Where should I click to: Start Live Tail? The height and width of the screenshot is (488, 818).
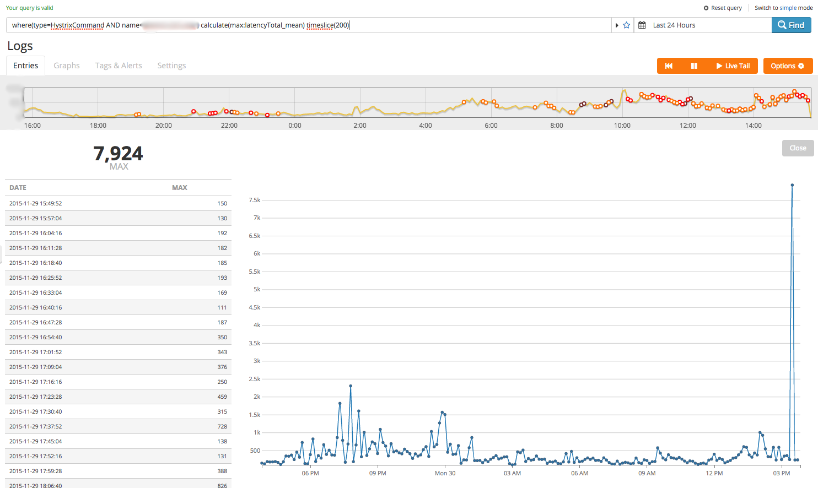pos(733,66)
